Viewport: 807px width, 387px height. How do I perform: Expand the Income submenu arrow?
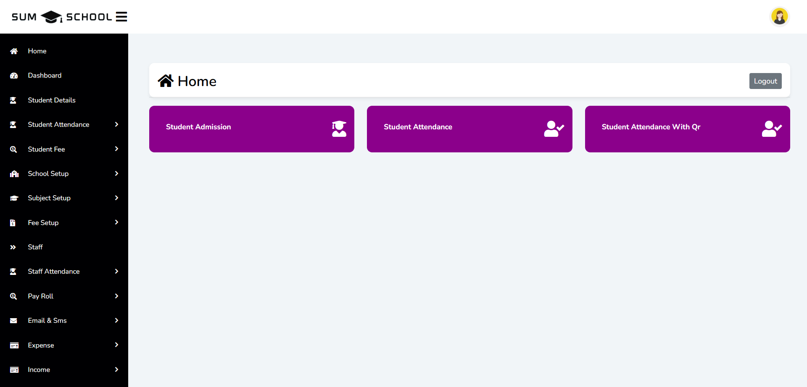pos(116,370)
